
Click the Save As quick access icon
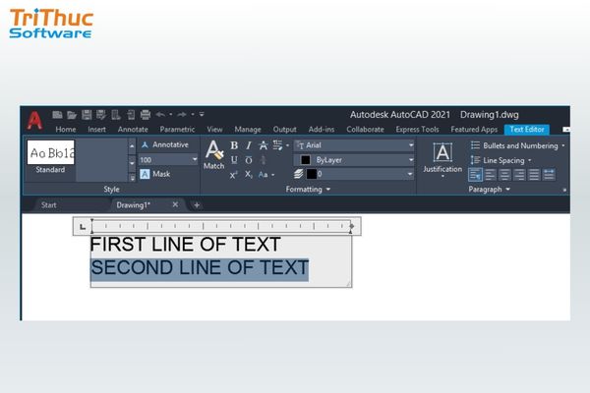101,115
